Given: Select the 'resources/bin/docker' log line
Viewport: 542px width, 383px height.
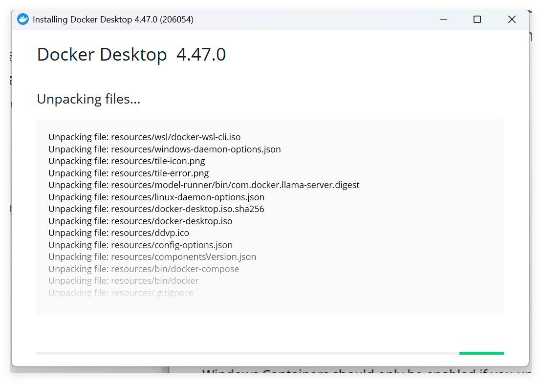Looking at the screenshot, I should (124, 281).
